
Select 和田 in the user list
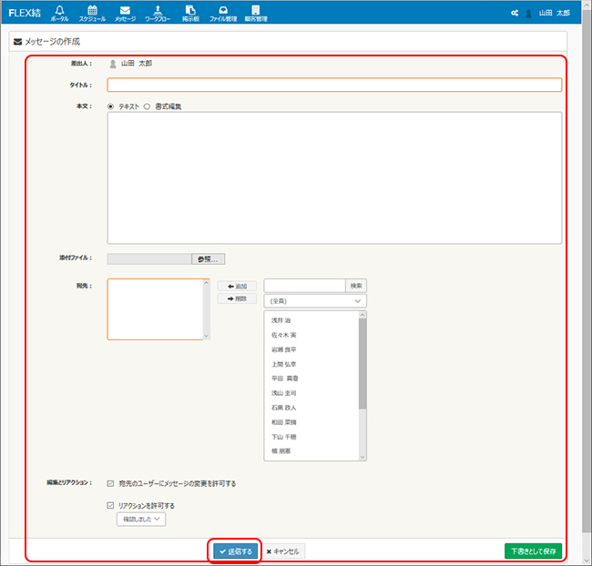[283, 422]
